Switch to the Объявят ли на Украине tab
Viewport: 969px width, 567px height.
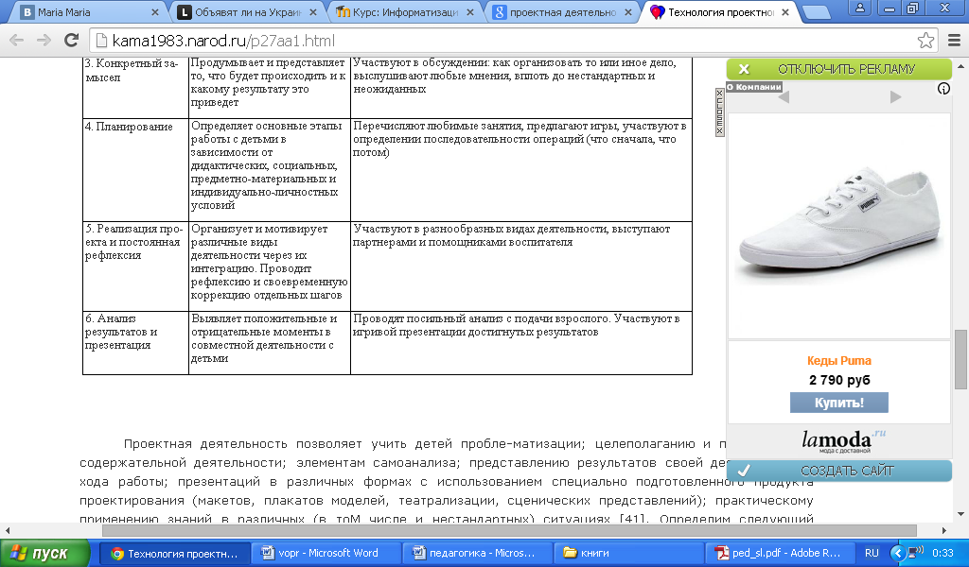tap(248, 12)
